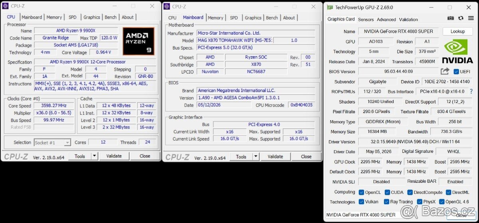This screenshot has width=479, height=223.
Task: Click the GPU Name field in GPU-Z
Action: pos(399,32)
